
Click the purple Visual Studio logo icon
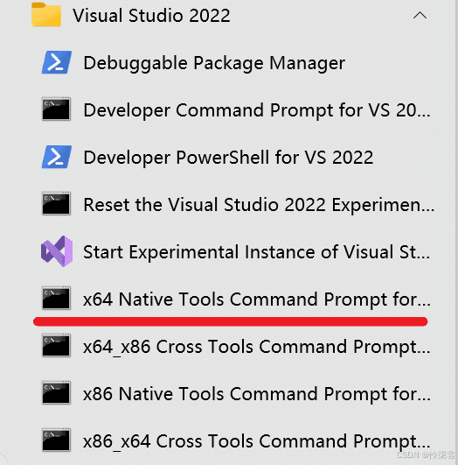[57, 251]
